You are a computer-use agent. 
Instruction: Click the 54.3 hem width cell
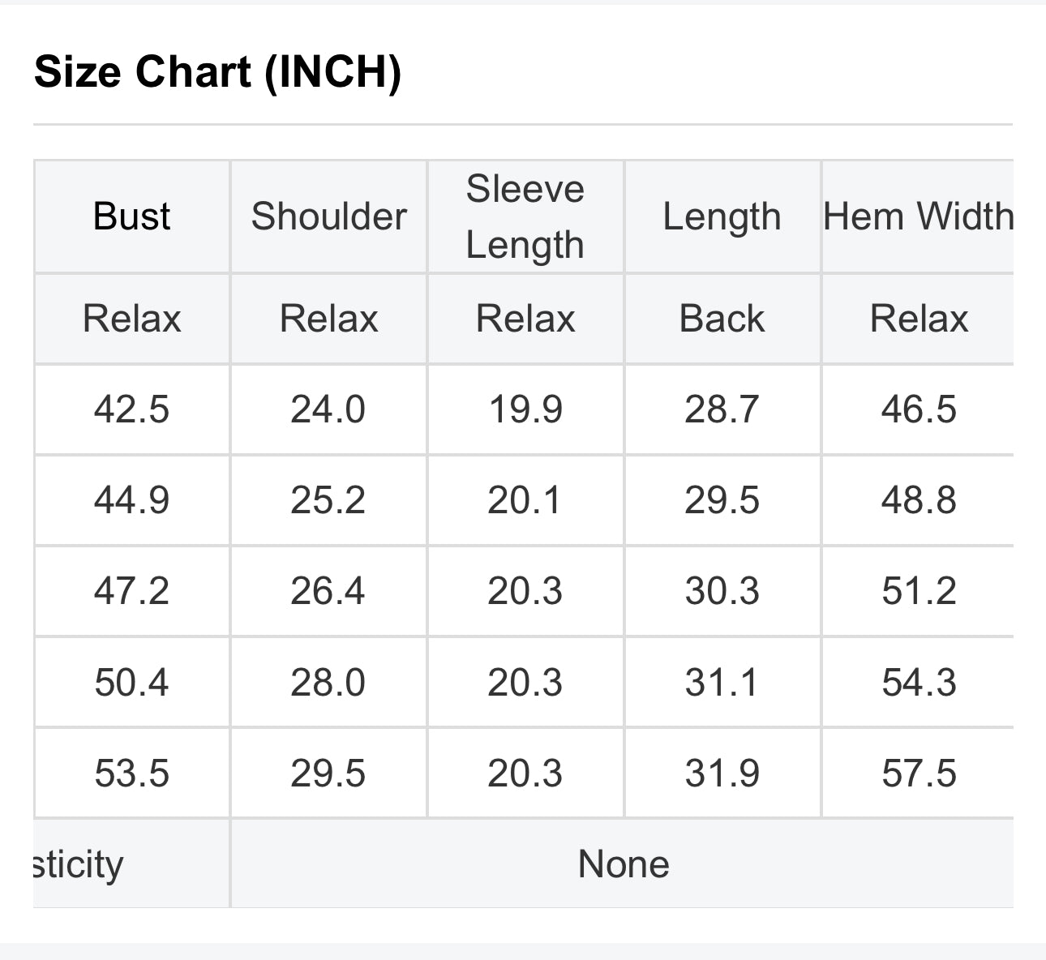918,682
